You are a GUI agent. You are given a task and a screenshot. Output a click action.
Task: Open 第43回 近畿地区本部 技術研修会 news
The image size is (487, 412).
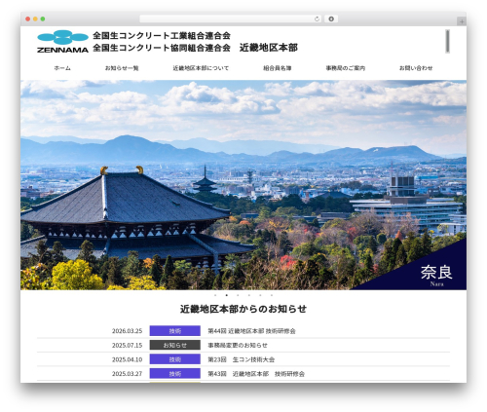tap(256, 374)
